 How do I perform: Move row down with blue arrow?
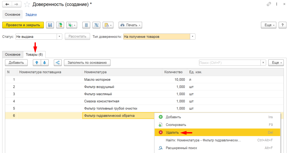coord(45,63)
